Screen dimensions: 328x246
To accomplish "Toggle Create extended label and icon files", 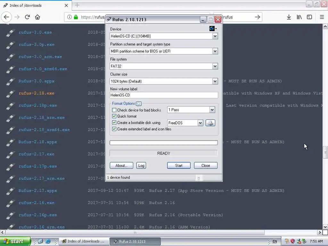I will [114, 129].
